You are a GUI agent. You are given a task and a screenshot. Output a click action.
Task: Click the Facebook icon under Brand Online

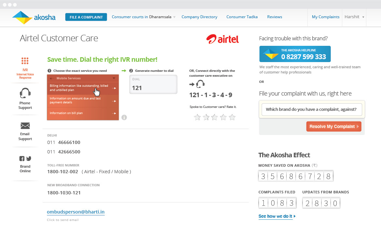click(x=22, y=159)
